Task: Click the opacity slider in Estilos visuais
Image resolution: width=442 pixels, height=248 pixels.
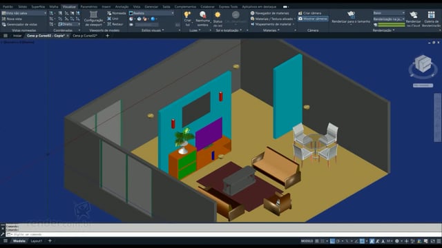Action: point(146,25)
